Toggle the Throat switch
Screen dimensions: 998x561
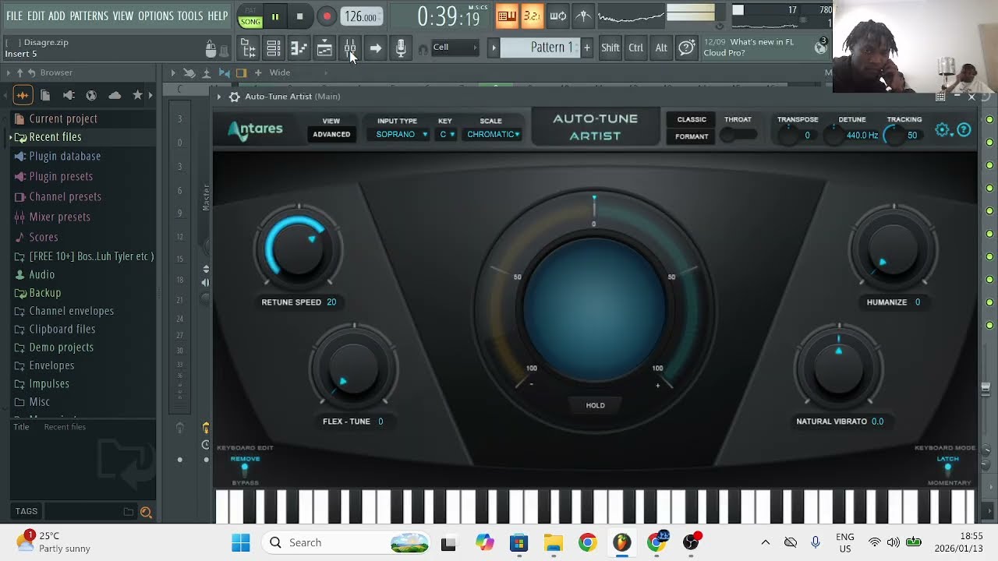point(738,135)
